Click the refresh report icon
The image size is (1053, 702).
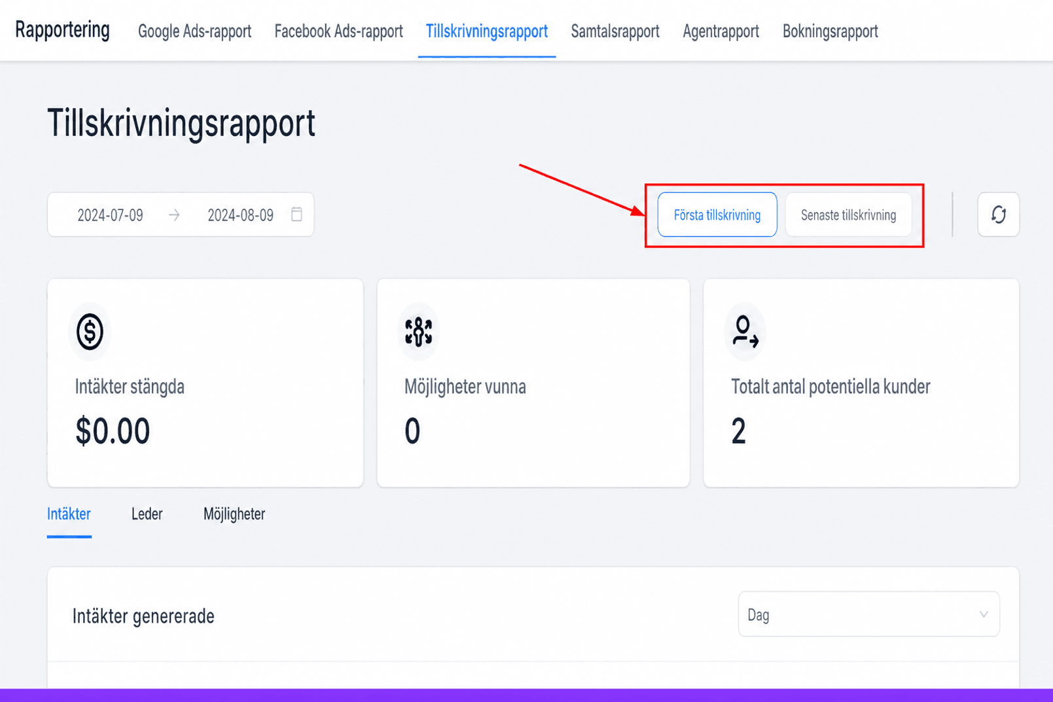point(998,215)
